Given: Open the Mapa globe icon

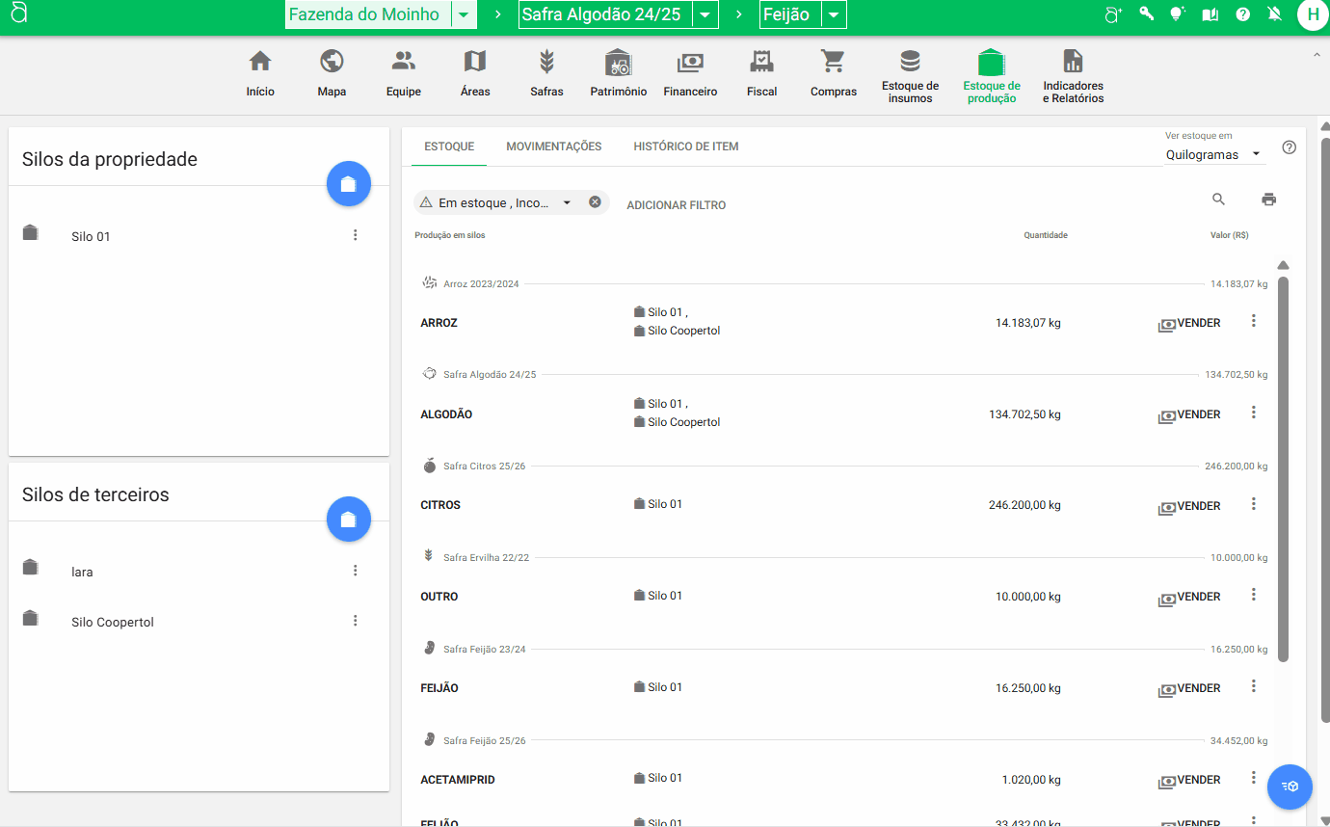Looking at the screenshot, I should [332, 63].
